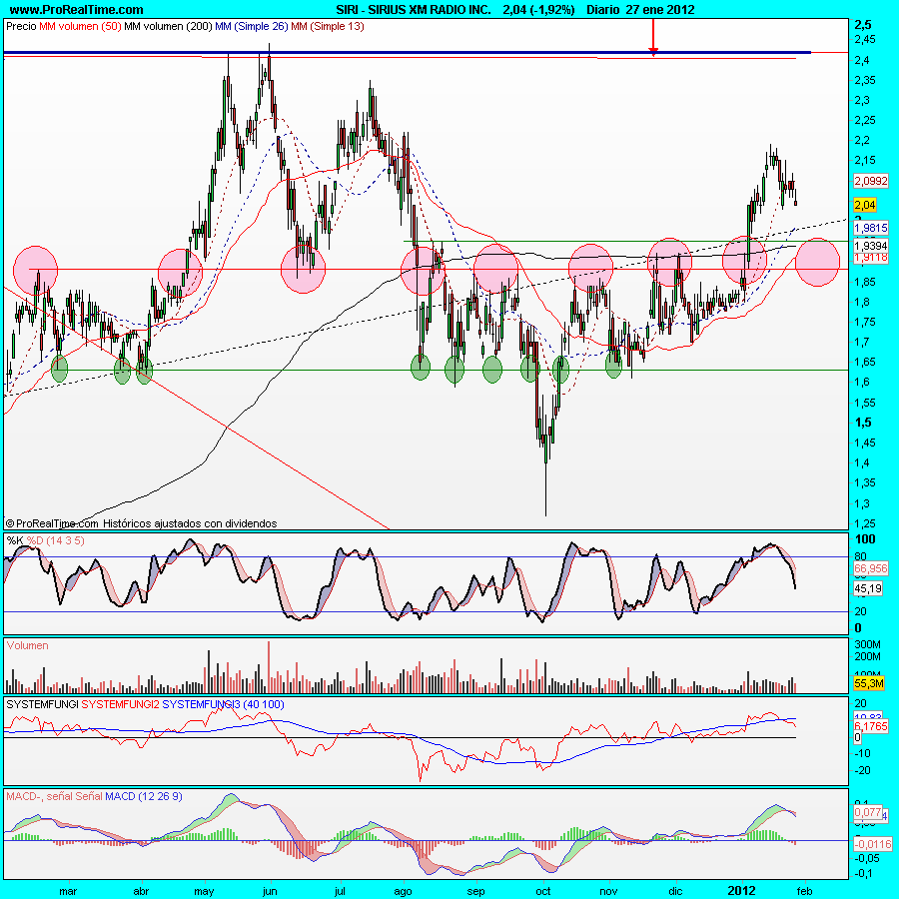The height and width of the screenshot is (899, 899).
Task: Click the bold 1,5 price axis label
Action: point(863,423)
